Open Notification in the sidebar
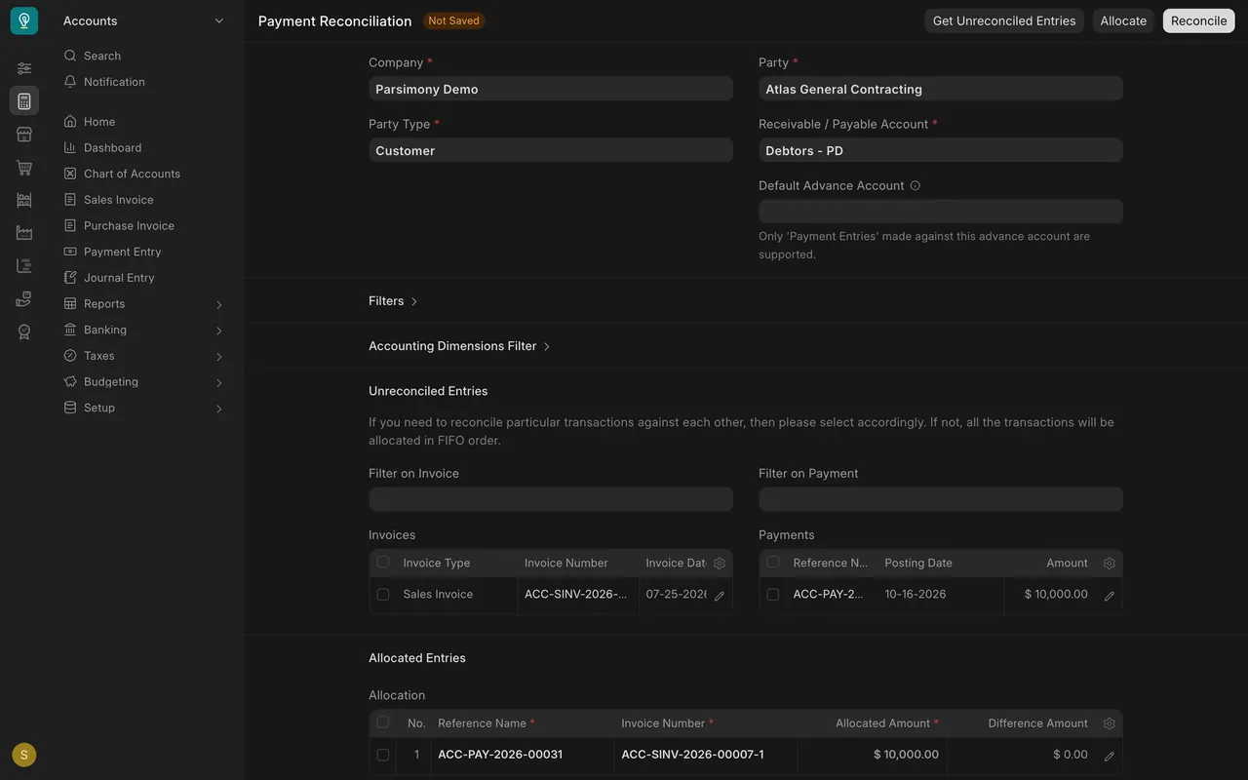Viewport: 1248px width, 780px height. [144, 82]
